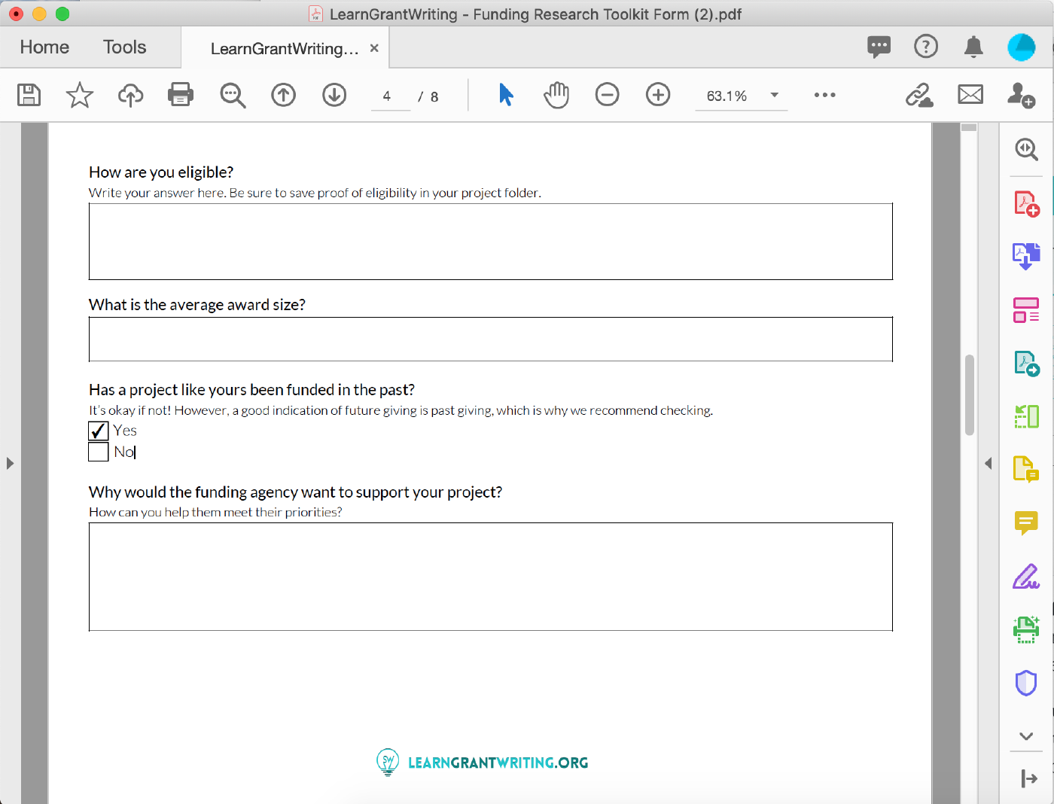
Task: Check the No checkbox
Action: (x=99, y=452)
